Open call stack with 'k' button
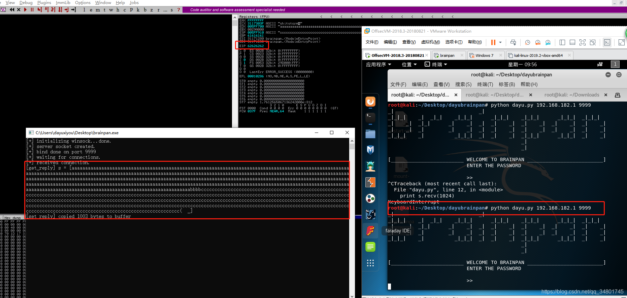The height and width of the screenshot is (298, 627). click(138, 10)
